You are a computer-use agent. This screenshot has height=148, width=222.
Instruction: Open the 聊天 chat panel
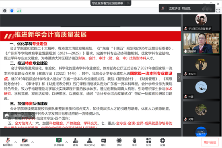coord(104,142)
